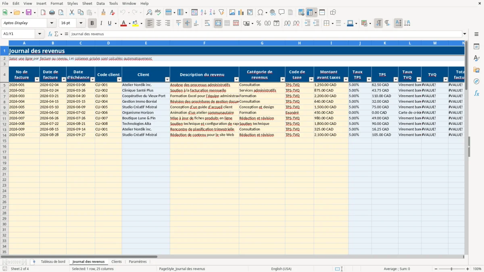
Task: Toggle Align Left
Action: click(x=150, y=23)
